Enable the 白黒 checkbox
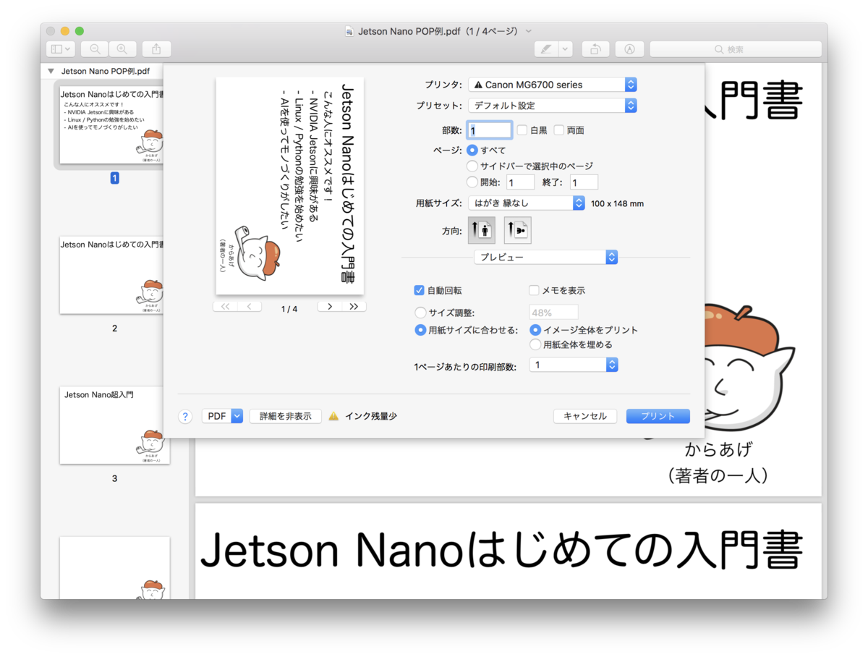 click(x=522, y=130)
